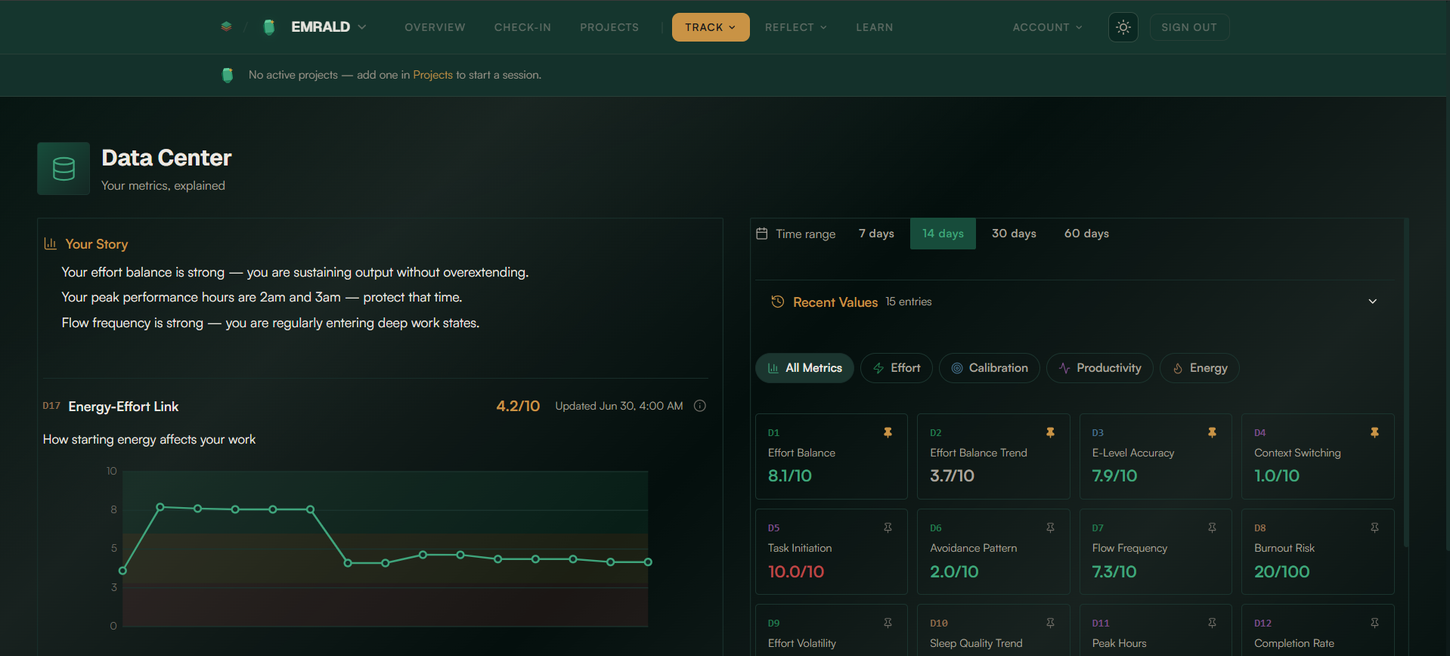The image size is (1450, 656).
Task: Go to CHECK-IN in navigation
Action: tap(522, 27)
